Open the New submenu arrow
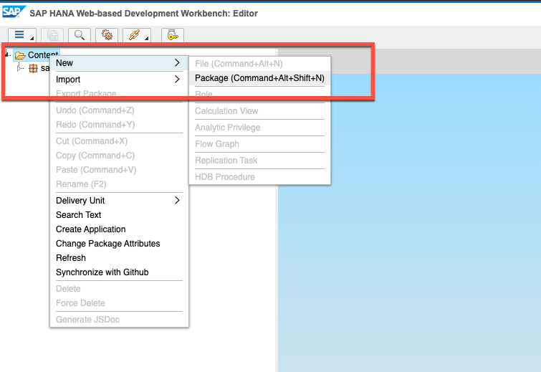Viewport: 541px width, 372px height. (x=177, y=63)
